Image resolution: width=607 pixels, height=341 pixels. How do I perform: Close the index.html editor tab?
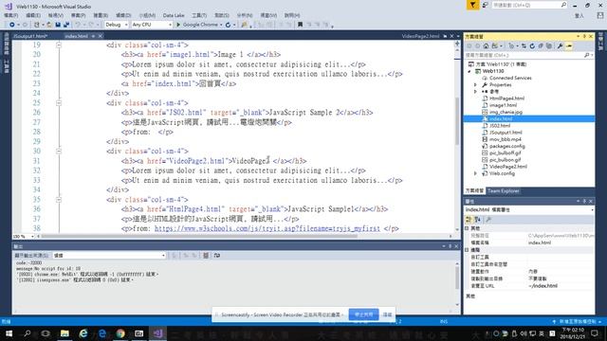(101, 36)
